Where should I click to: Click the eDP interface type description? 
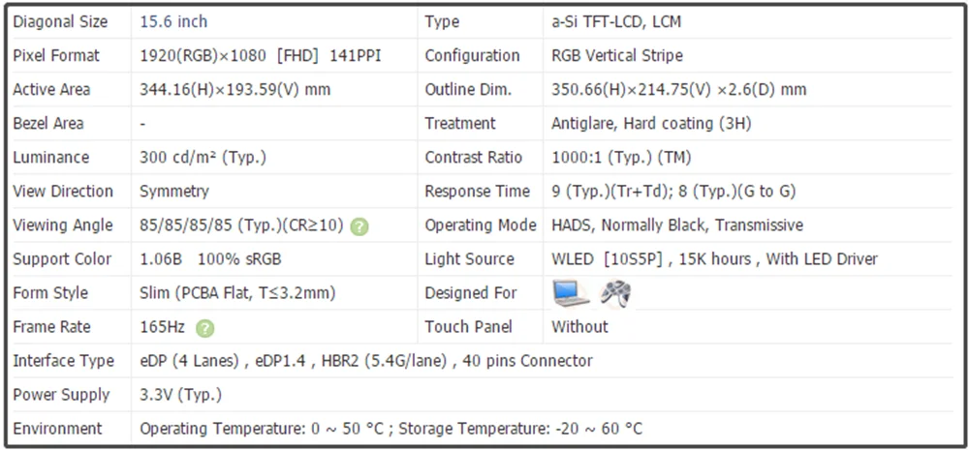366,361
